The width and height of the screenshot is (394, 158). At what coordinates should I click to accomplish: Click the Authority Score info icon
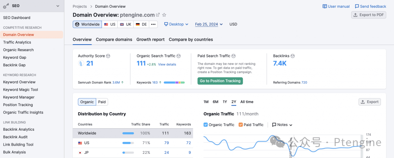tap(108, 56)
